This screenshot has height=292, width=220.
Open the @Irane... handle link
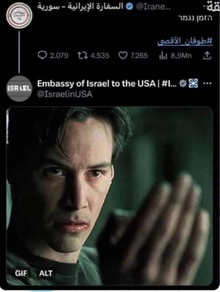tap(153, 6)
